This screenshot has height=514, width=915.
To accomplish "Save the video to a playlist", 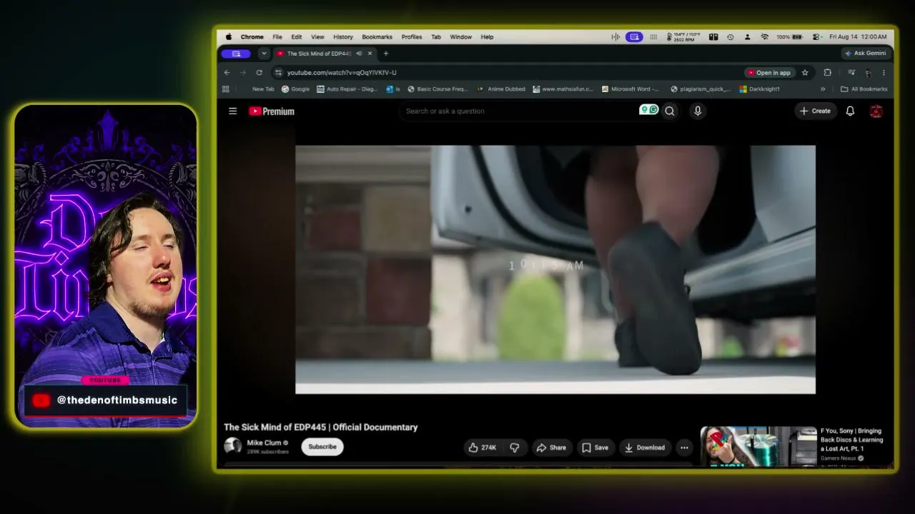I will (x=595, y=448).
